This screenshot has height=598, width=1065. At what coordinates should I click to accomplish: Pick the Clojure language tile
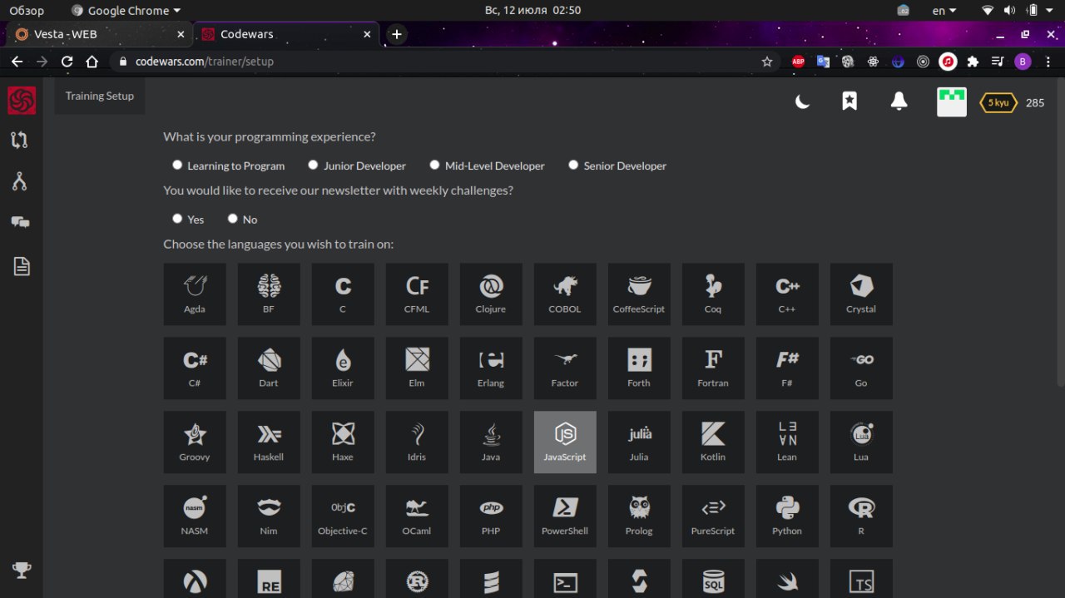491,294
